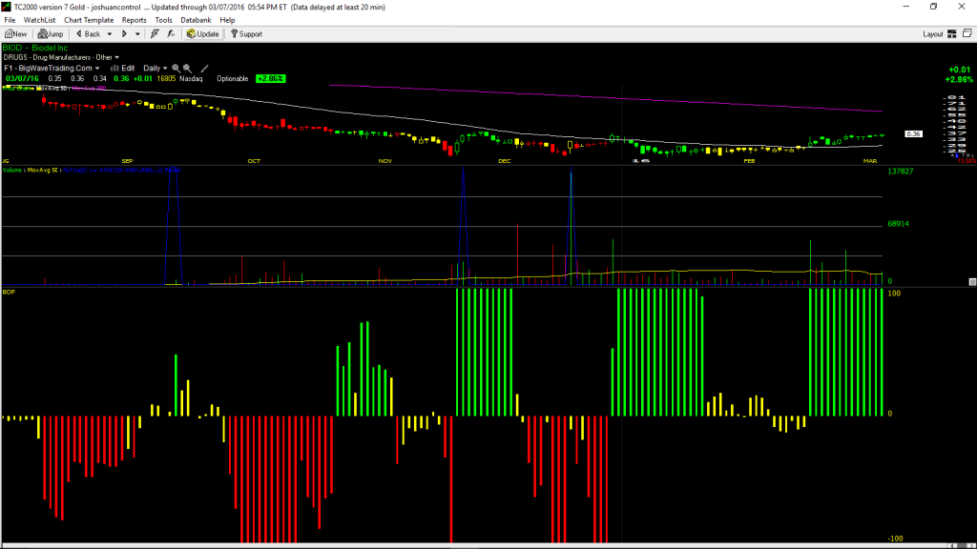Click the 16805 volume value

point(166,79)
